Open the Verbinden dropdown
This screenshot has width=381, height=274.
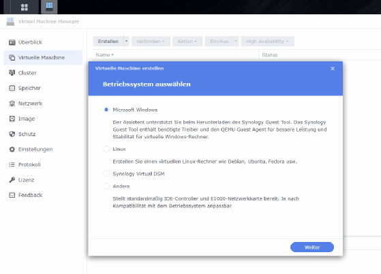151,42
